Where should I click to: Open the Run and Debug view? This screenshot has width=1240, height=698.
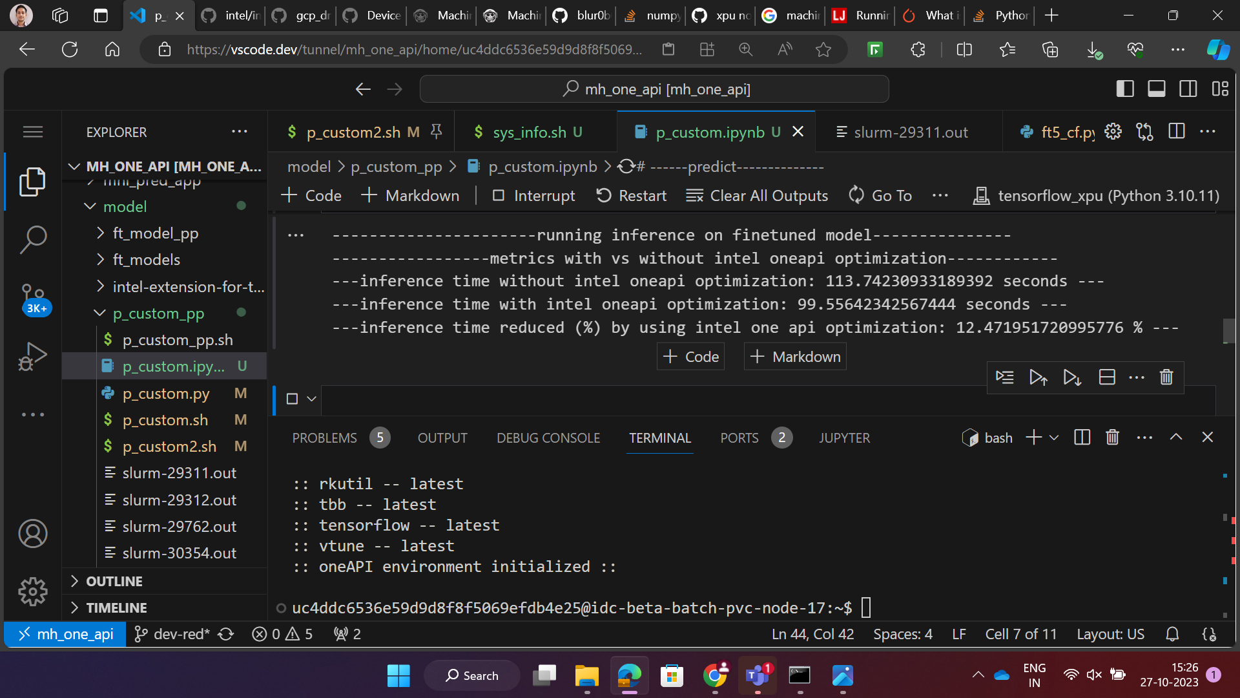pos(32,356)
